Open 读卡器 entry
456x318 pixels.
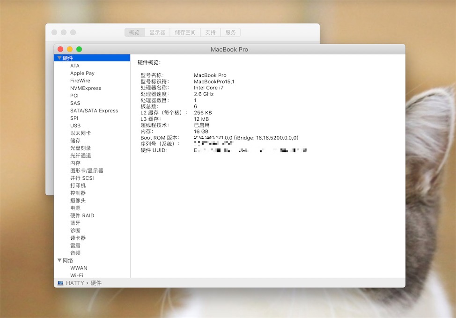(78, 238)
